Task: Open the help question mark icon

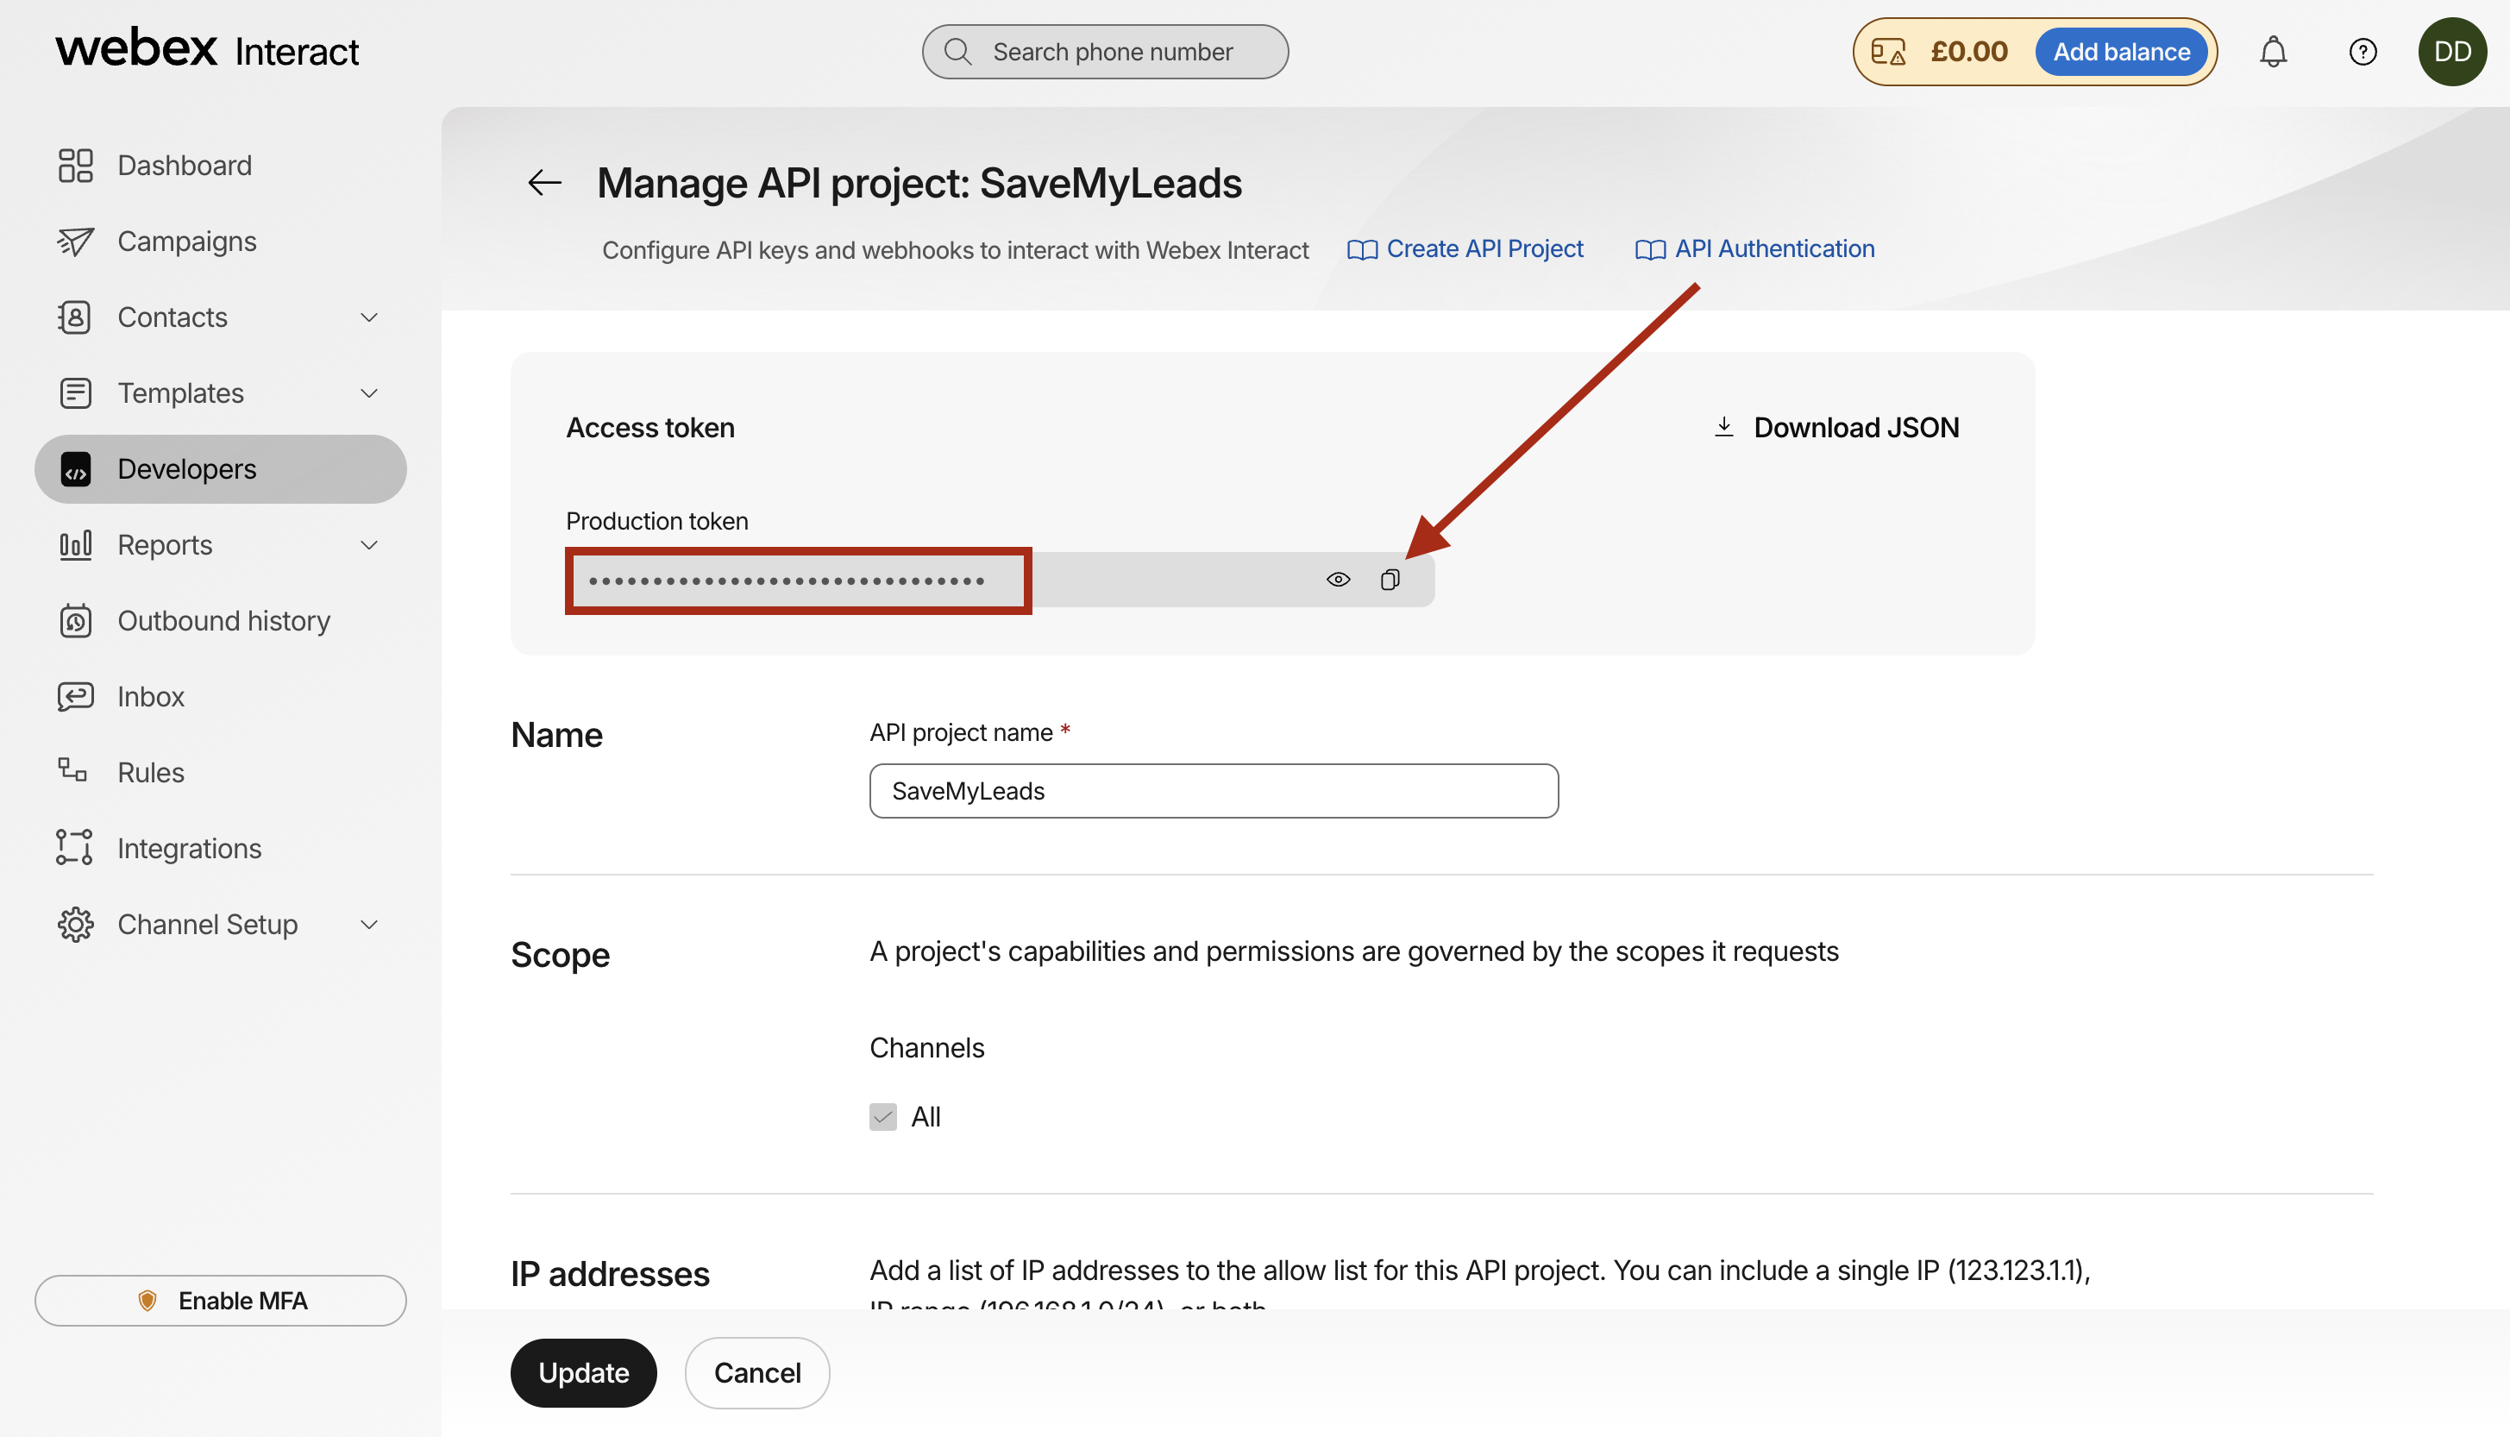Action: coord(2362,52)
